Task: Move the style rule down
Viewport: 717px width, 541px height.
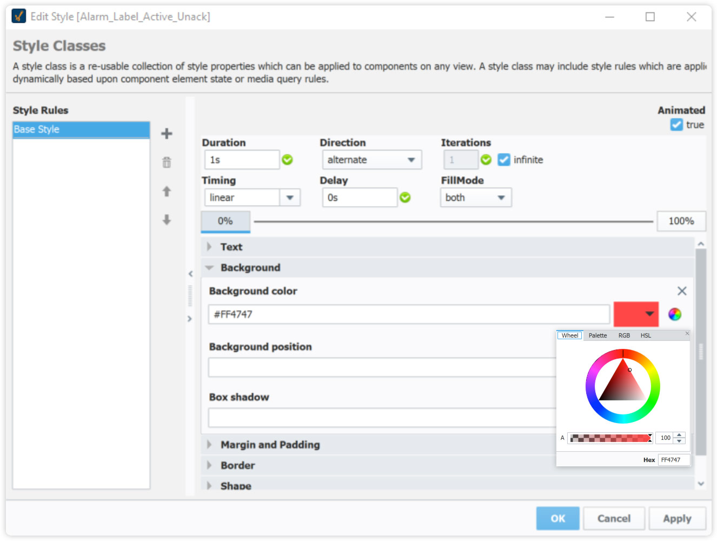Action: [166, 220]
